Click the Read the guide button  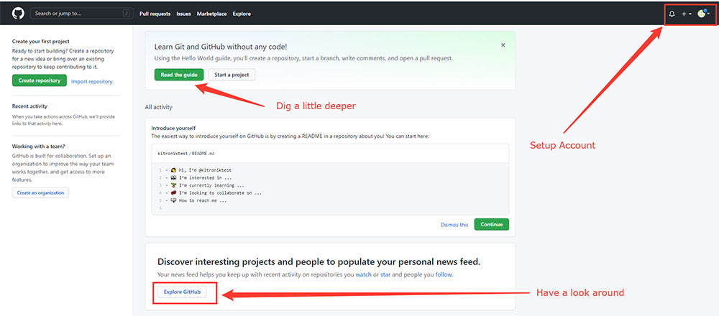pyautogui.click(x=179, y=75)
